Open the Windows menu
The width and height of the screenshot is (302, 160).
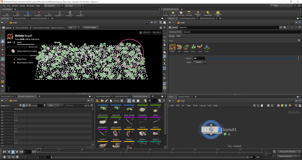[30, 6]
